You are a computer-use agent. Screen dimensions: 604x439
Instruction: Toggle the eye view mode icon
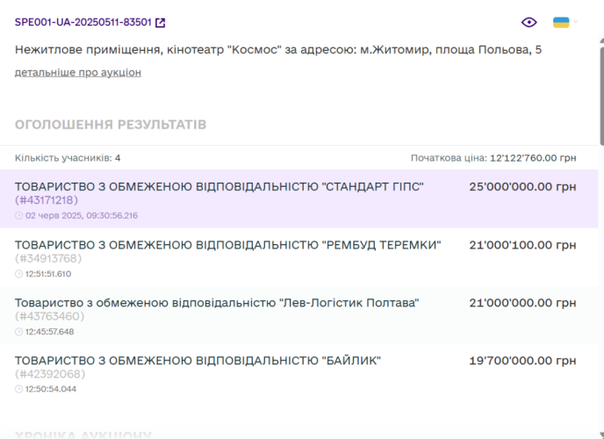tap(528, 22)
